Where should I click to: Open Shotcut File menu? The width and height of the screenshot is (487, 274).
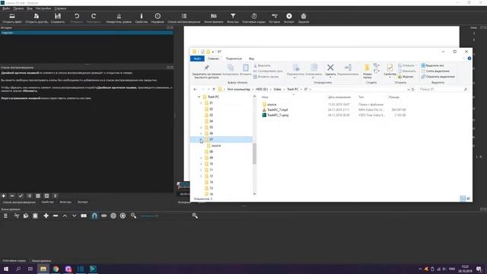pos(6,8)
